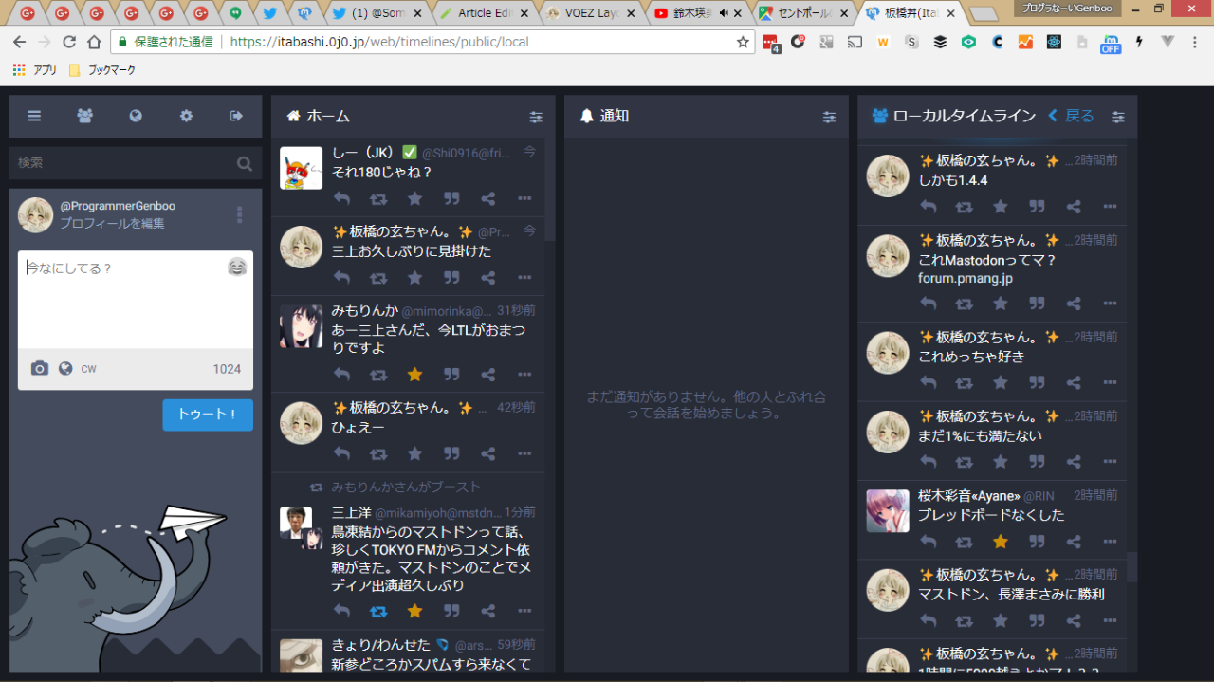1214x682 pixels.
Task: Open more menu on 三上洋 post
Action: coord(524,611)
